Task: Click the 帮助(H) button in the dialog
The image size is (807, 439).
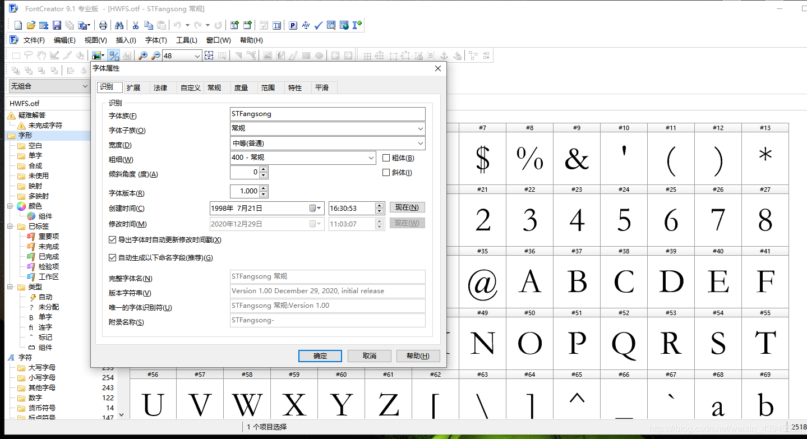Action: pyautogui.click(x=418, y=356)
